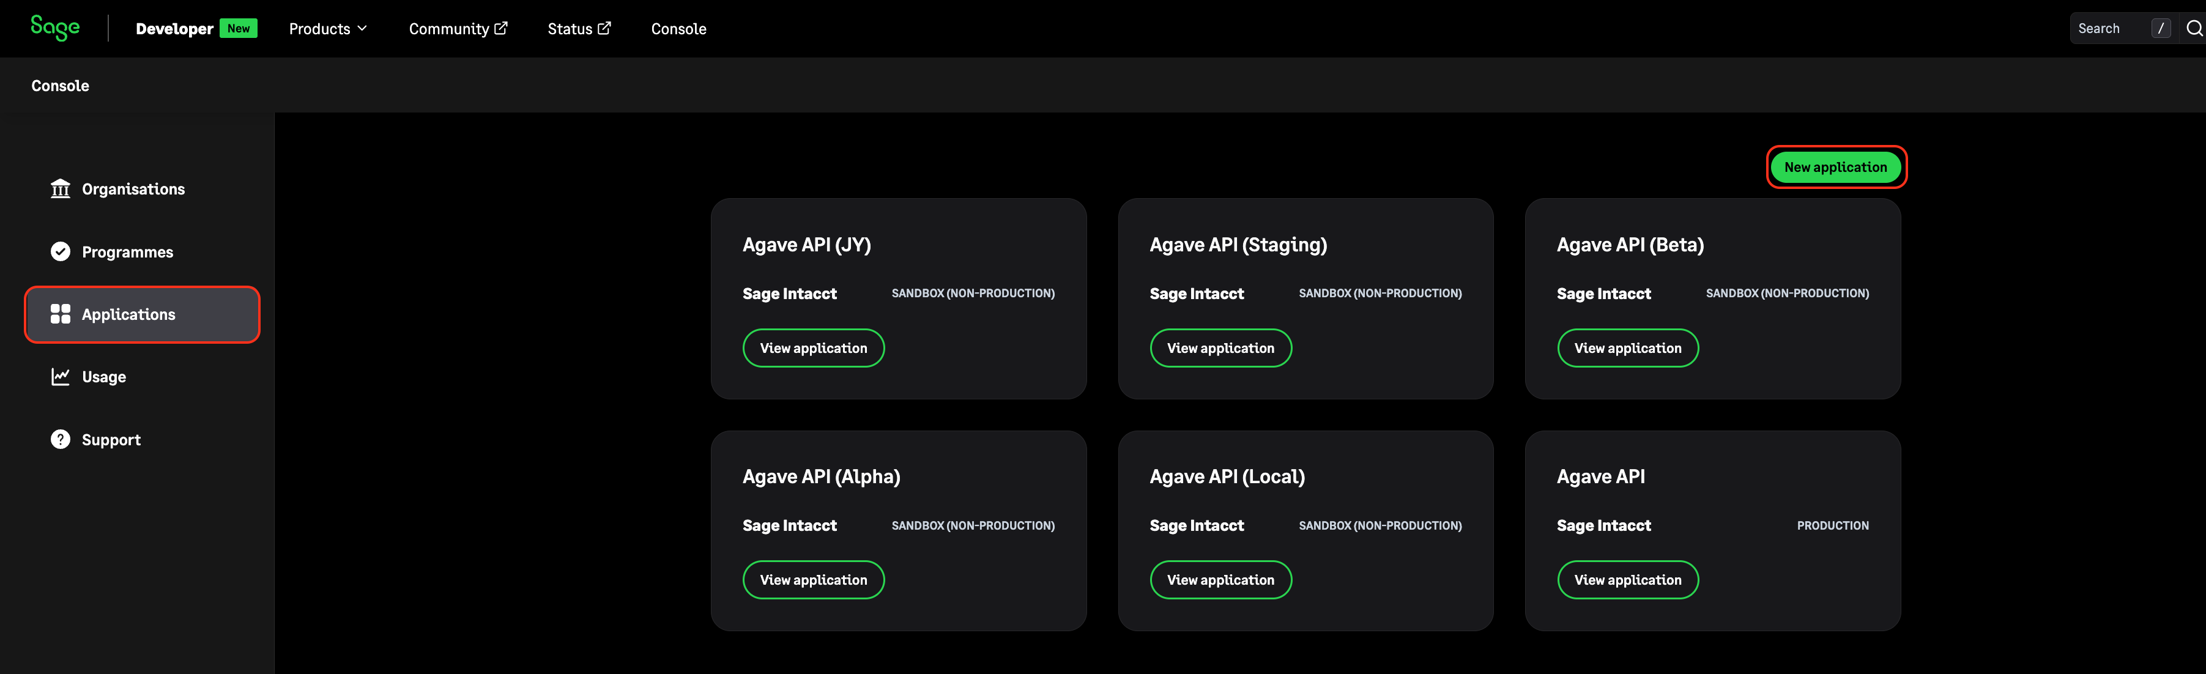View application for Agave API (Beta)

click(1628, 348)
